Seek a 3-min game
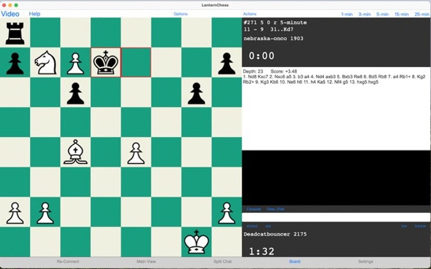This screenshot has width=431, height=269. pyautogui.click(x=365, y=14)
